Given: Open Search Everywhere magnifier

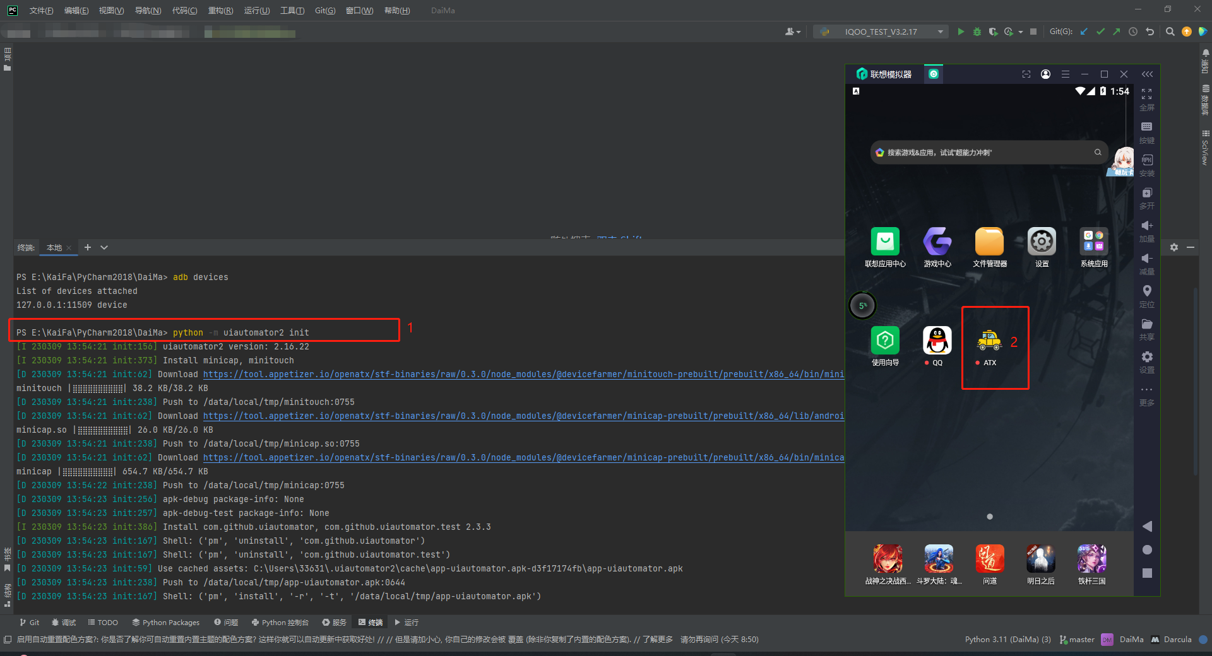Looking at the screenshot, I should pos(1170,32).
